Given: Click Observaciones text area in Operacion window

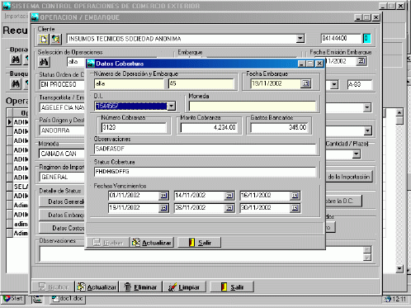Looking at the screenshot, I should [202, 254].
